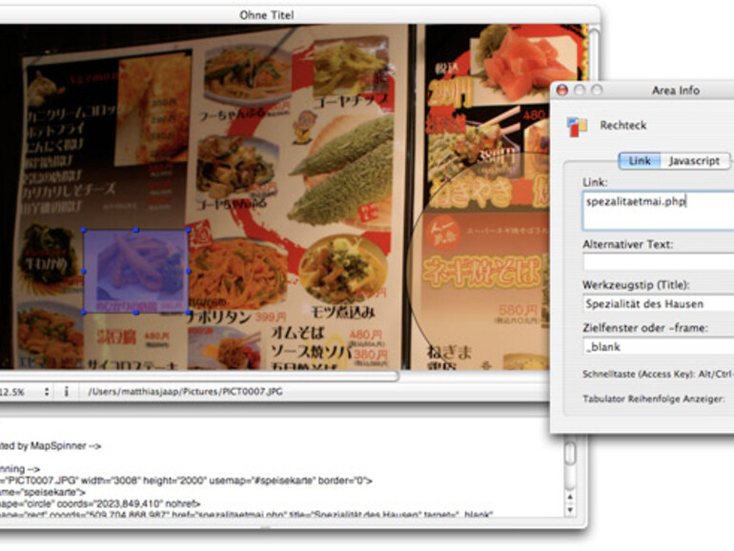The image size is (734, 551).
Task: Click the 'Tabulator Reihenfolge Anzeiger:' label
Action: [x=654, y=398]
